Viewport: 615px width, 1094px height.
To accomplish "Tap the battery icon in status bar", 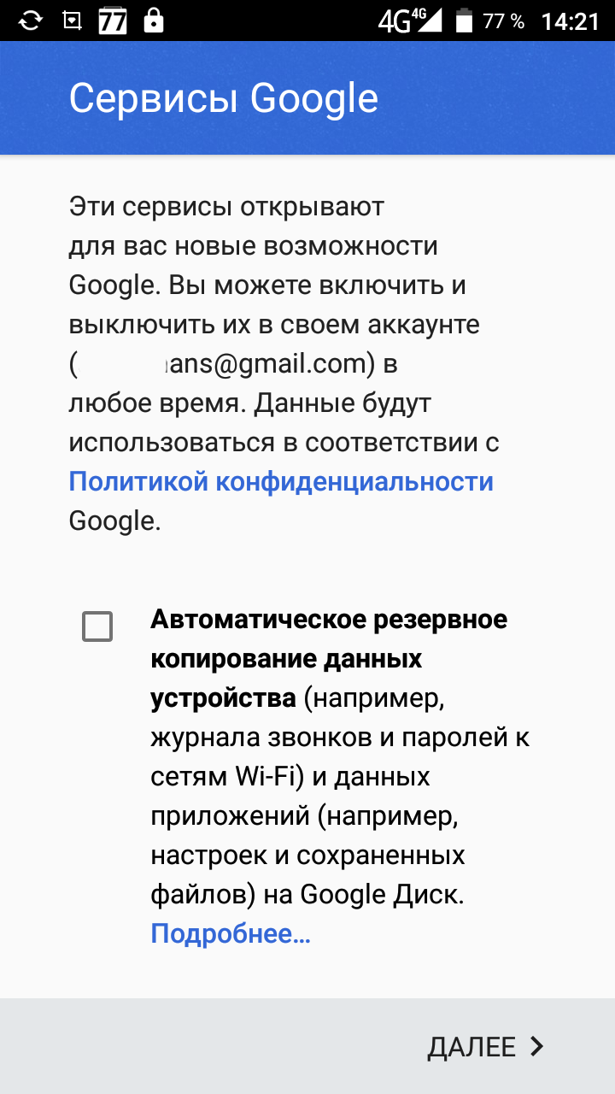I will [x=464, y=21].
